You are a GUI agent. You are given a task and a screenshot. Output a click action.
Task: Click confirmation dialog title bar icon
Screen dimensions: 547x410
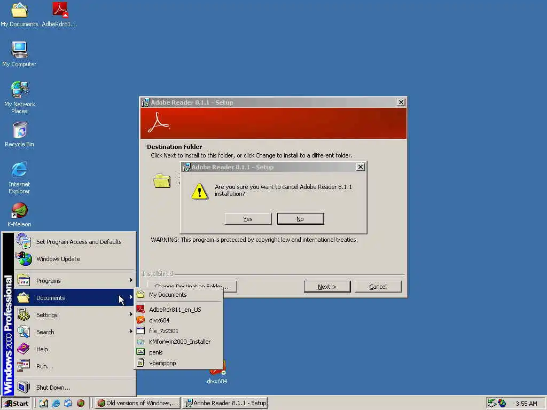[x=186, y=167]
